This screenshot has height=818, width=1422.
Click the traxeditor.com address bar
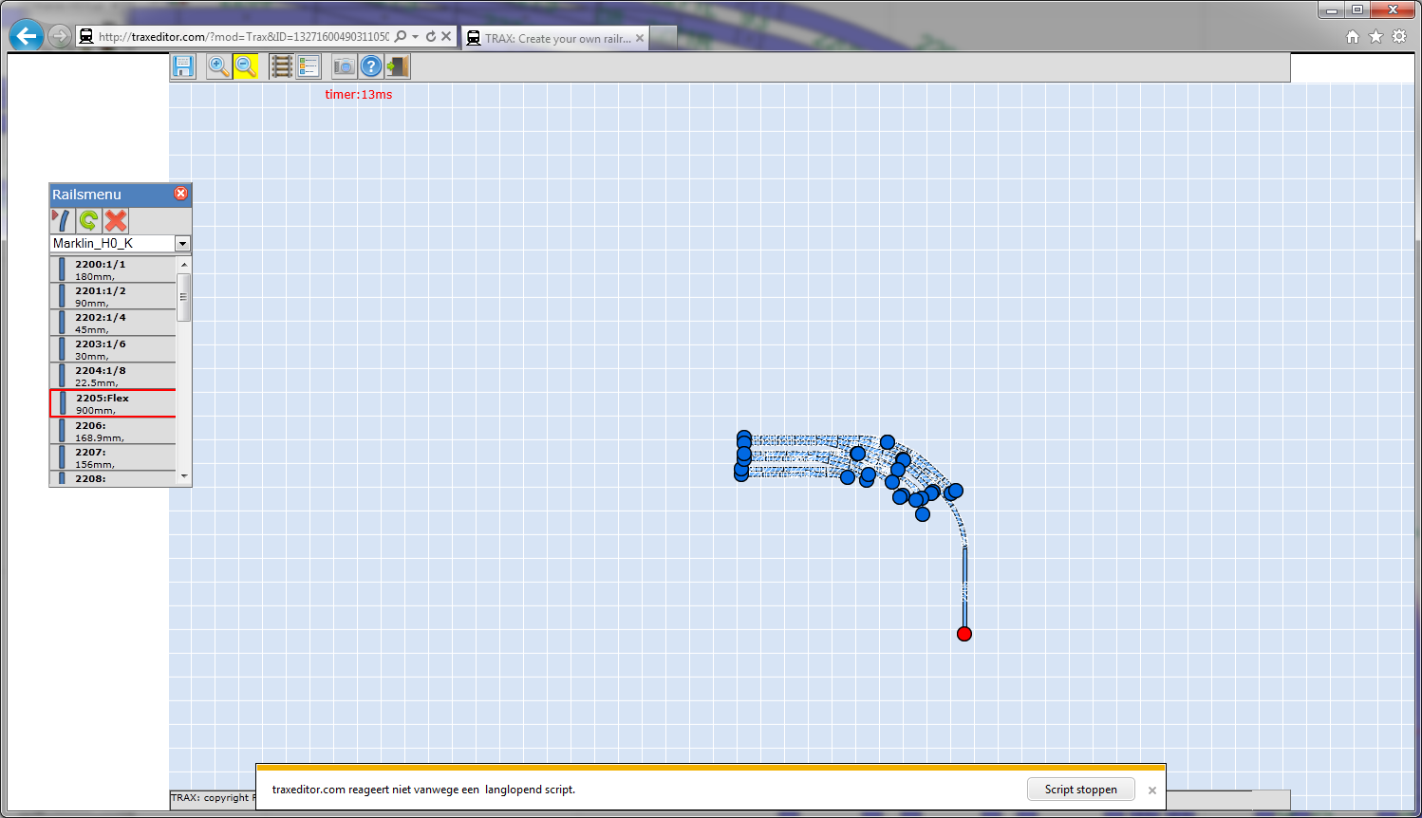[244, 37]
